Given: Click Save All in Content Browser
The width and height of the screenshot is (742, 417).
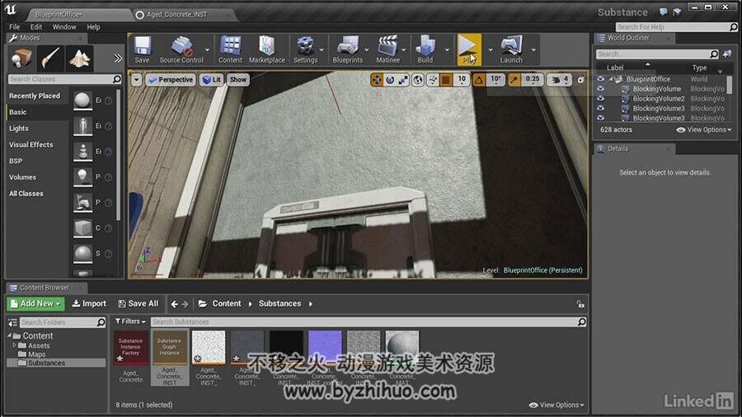Looking at the screenshot, I should pyautogui.click(x=139, y=303).
